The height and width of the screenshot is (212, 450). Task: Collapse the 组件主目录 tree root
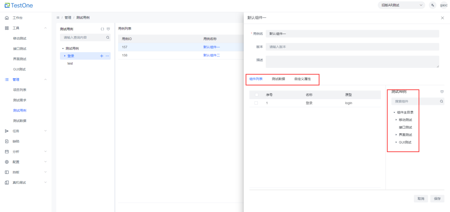click(394, 112)
